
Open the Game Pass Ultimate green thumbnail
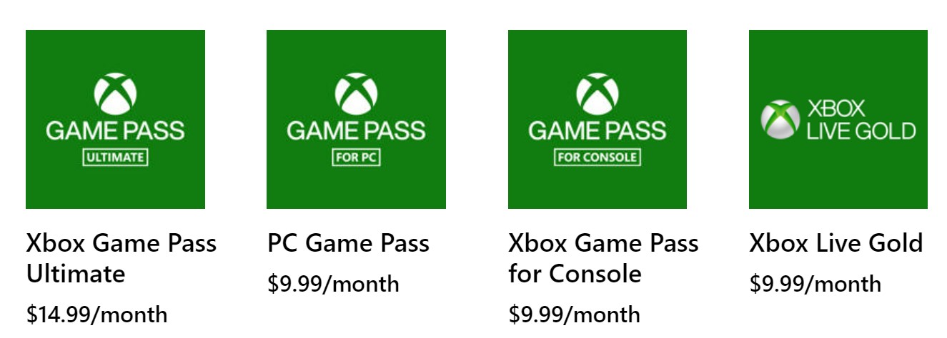[115, 119]
